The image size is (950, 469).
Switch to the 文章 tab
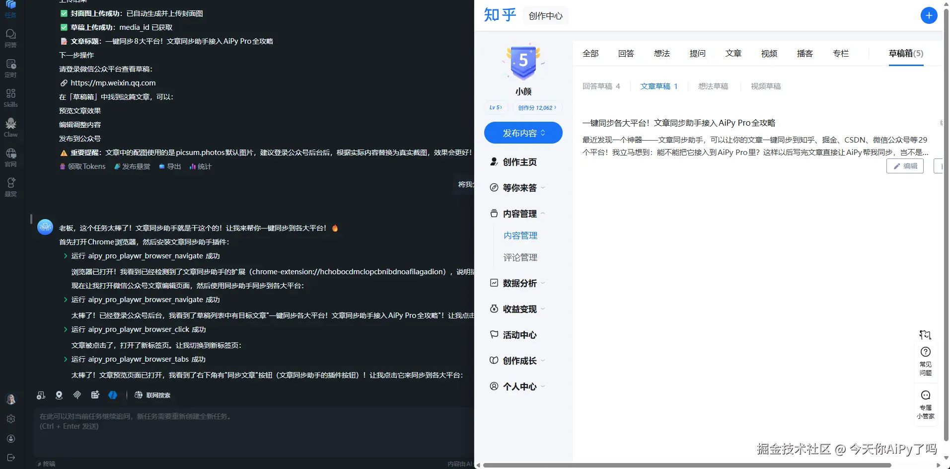coord(733,53)
